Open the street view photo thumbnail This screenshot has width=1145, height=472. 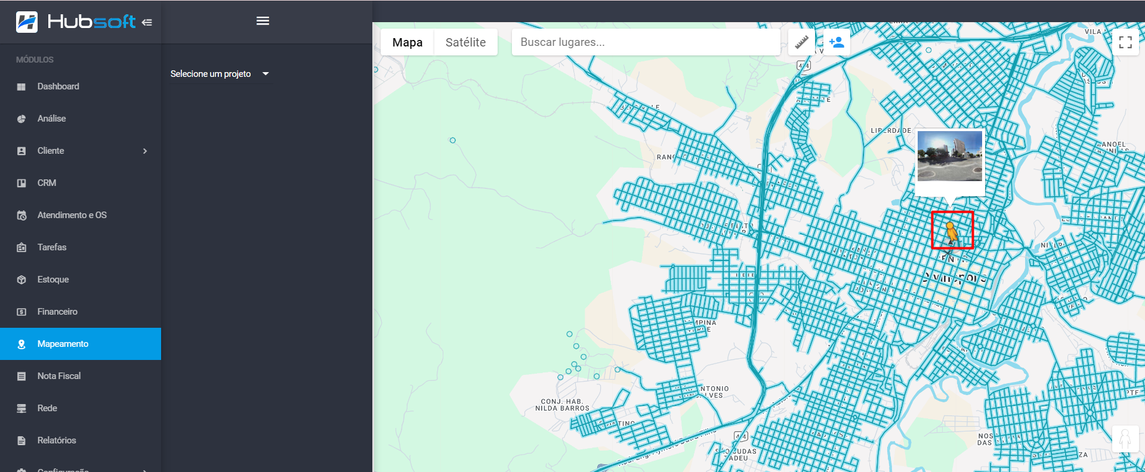(x=950, y=156)
